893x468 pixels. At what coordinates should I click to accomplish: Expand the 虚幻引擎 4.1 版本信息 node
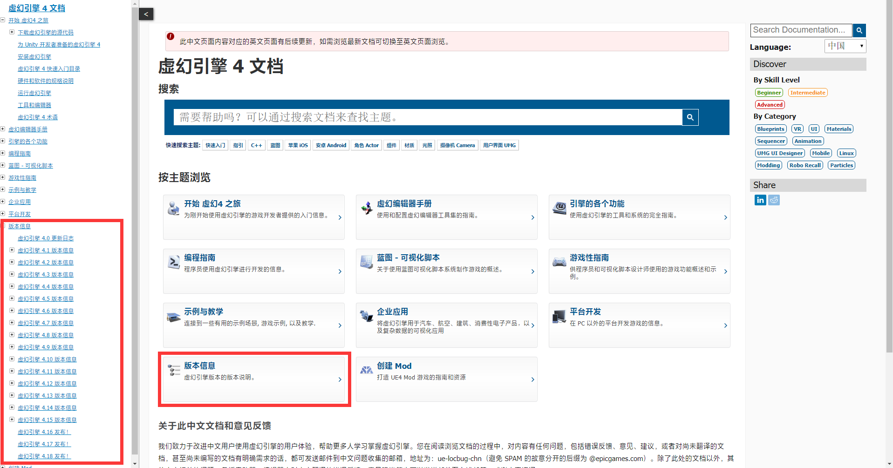pyautogui.click(x=12, y=250)
